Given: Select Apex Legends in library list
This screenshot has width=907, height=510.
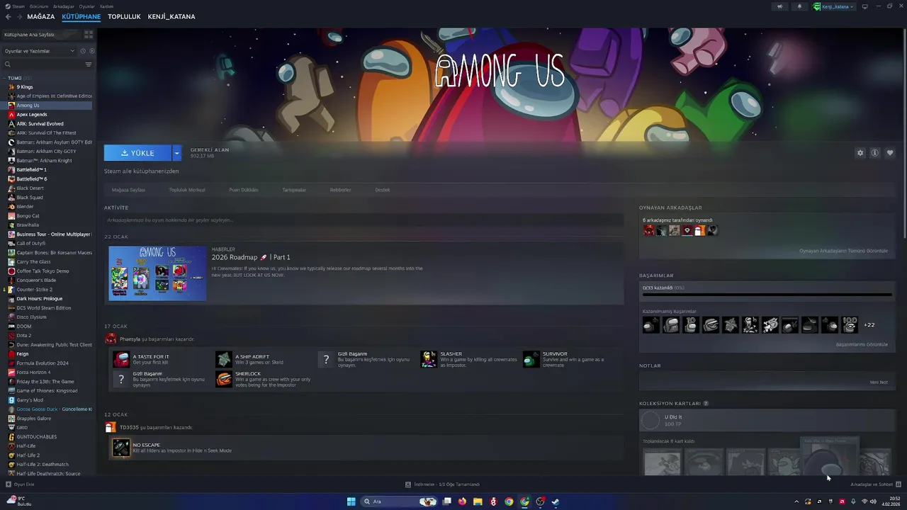Looking at the screenshot, I should click(x=32, y=114).
